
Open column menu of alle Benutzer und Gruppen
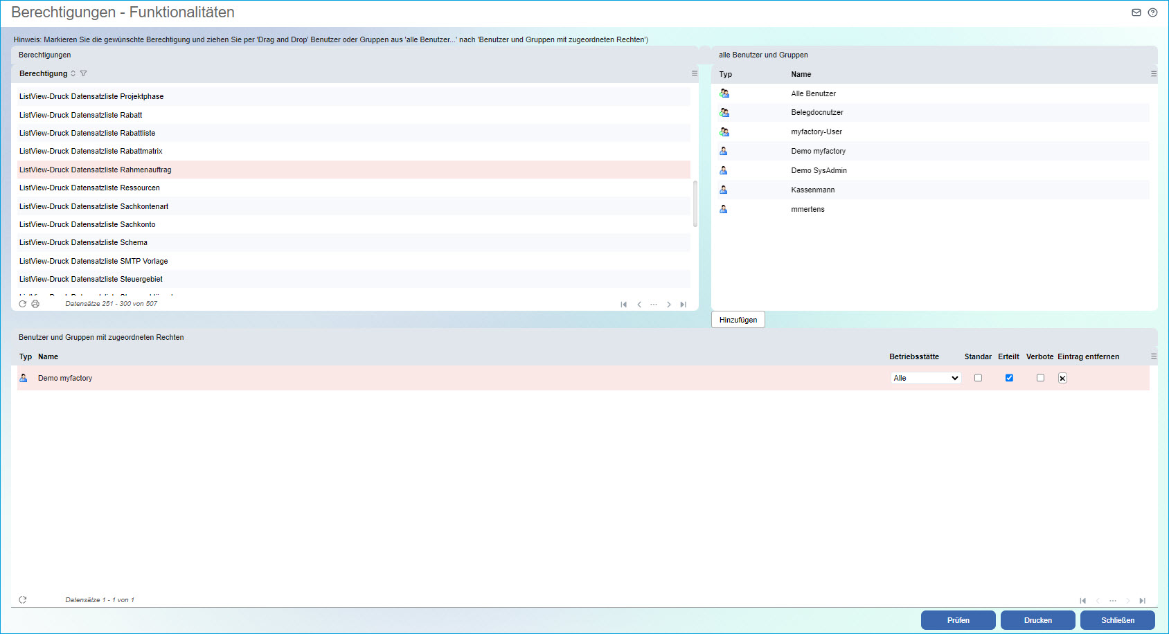tap(1153, 74)
